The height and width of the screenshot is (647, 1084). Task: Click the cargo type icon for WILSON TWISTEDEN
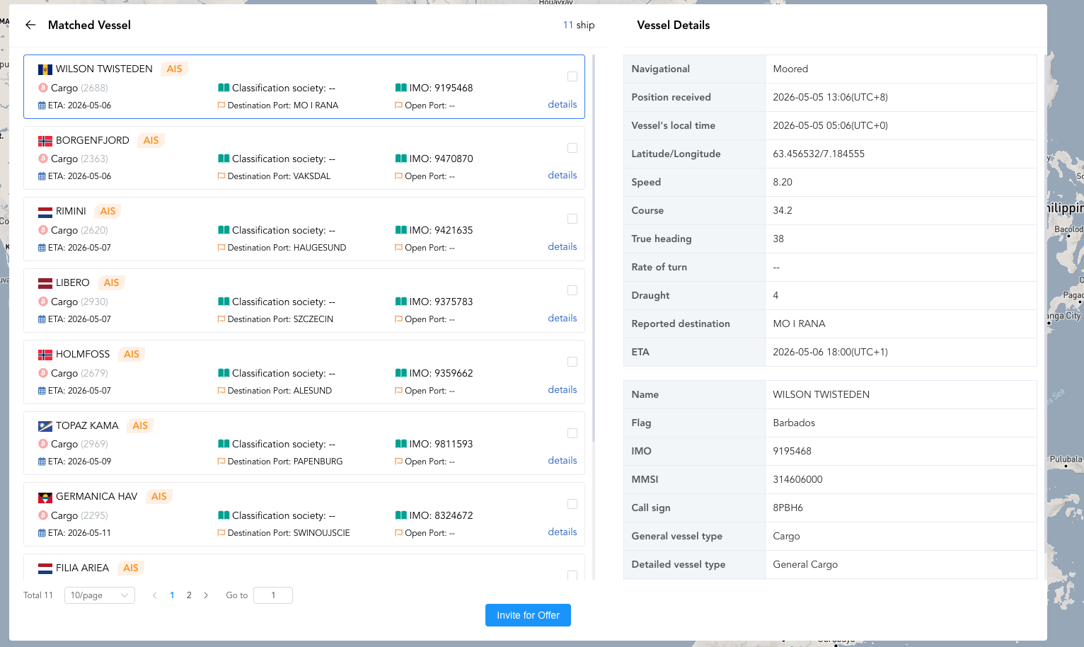coord(43,88)
